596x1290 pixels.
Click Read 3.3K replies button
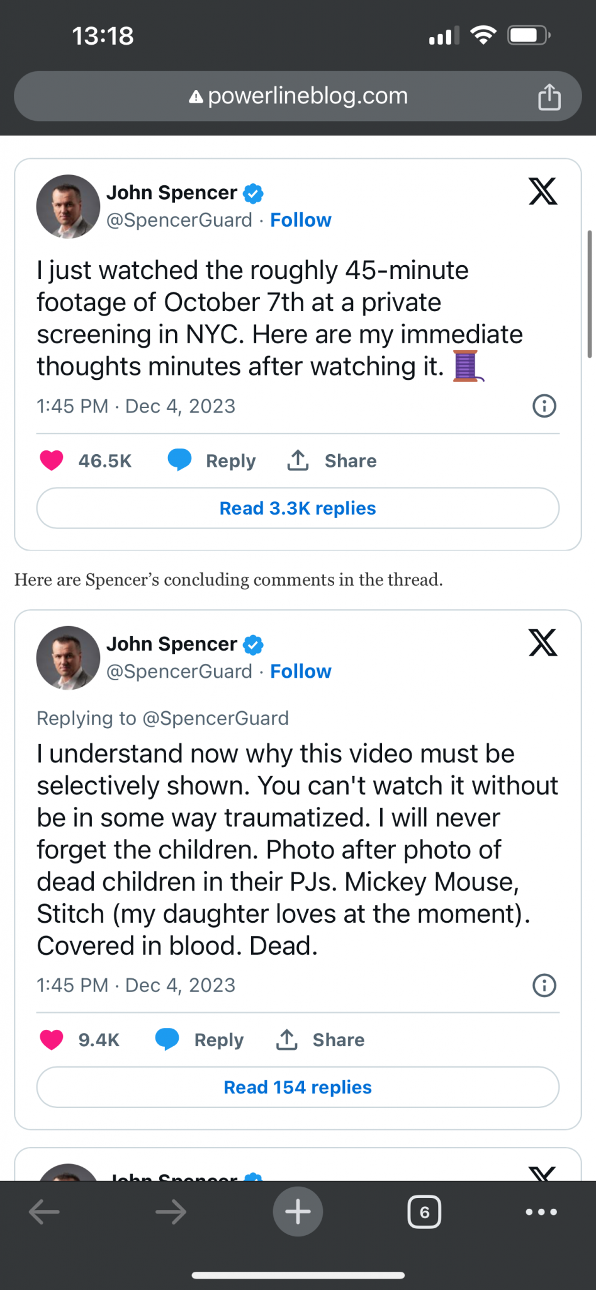(298, 508)
